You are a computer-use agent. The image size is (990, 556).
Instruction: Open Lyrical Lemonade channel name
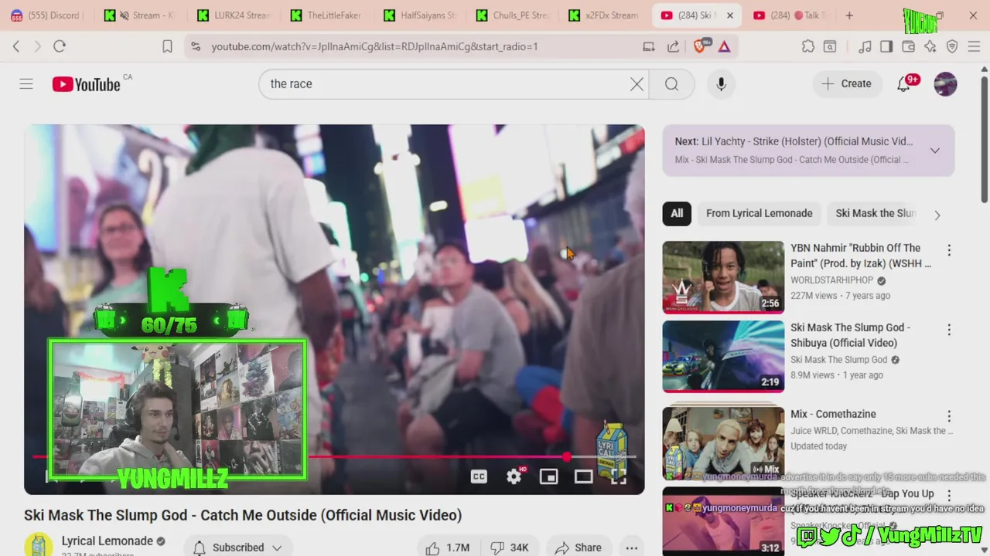click(x=108, y=541)
